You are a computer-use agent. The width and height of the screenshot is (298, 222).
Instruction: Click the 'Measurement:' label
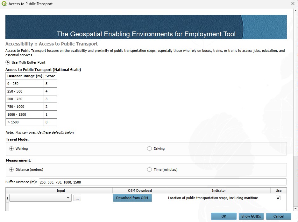pos(18,160)
